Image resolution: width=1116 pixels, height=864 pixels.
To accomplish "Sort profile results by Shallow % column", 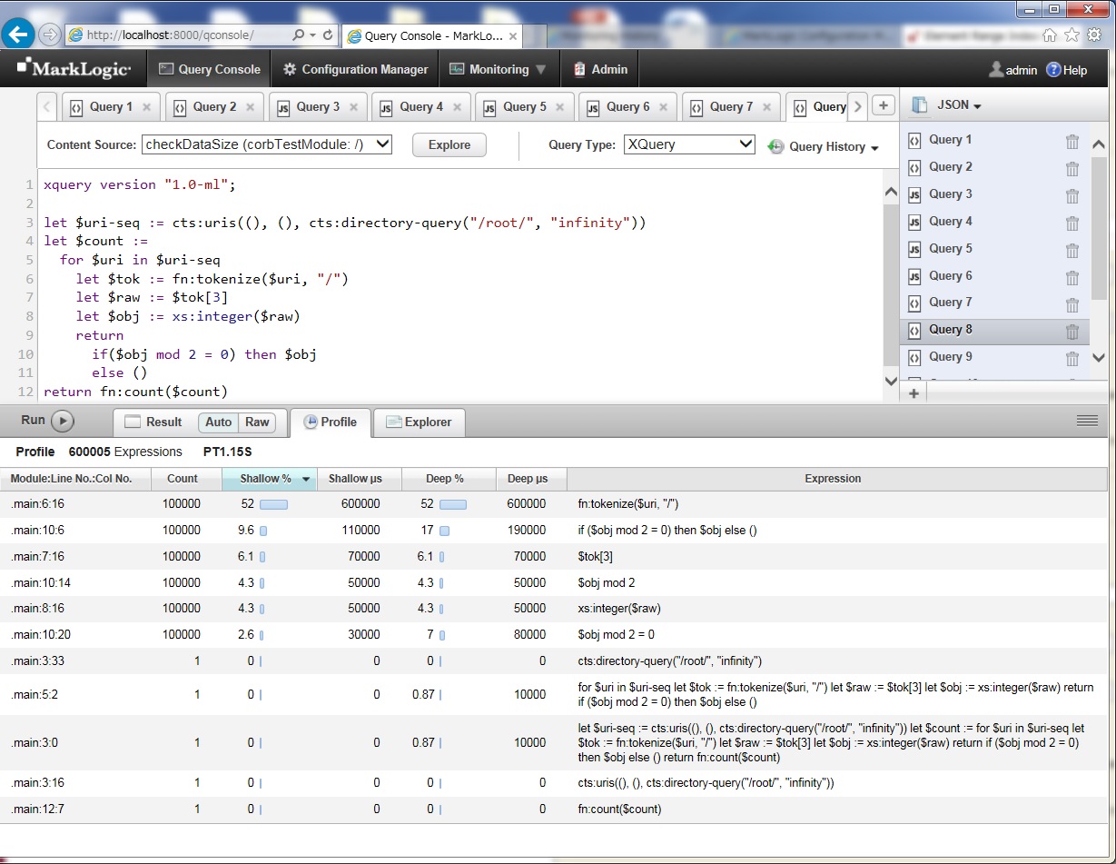I will pos(268,479).
